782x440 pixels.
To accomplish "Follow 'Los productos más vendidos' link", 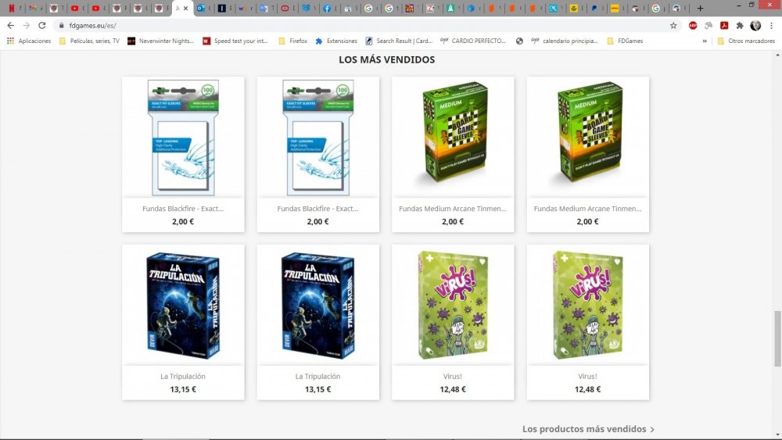I will click(x=588, y=428).
